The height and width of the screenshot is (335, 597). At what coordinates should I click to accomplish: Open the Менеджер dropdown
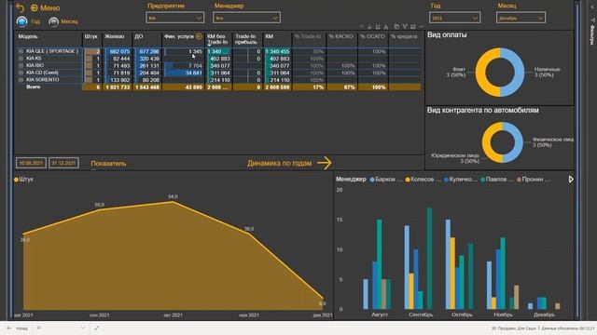246,18
